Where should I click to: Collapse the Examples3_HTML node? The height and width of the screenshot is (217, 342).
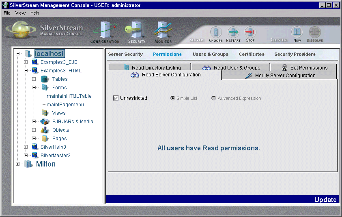pyautogui.click(x=26, y=70)
